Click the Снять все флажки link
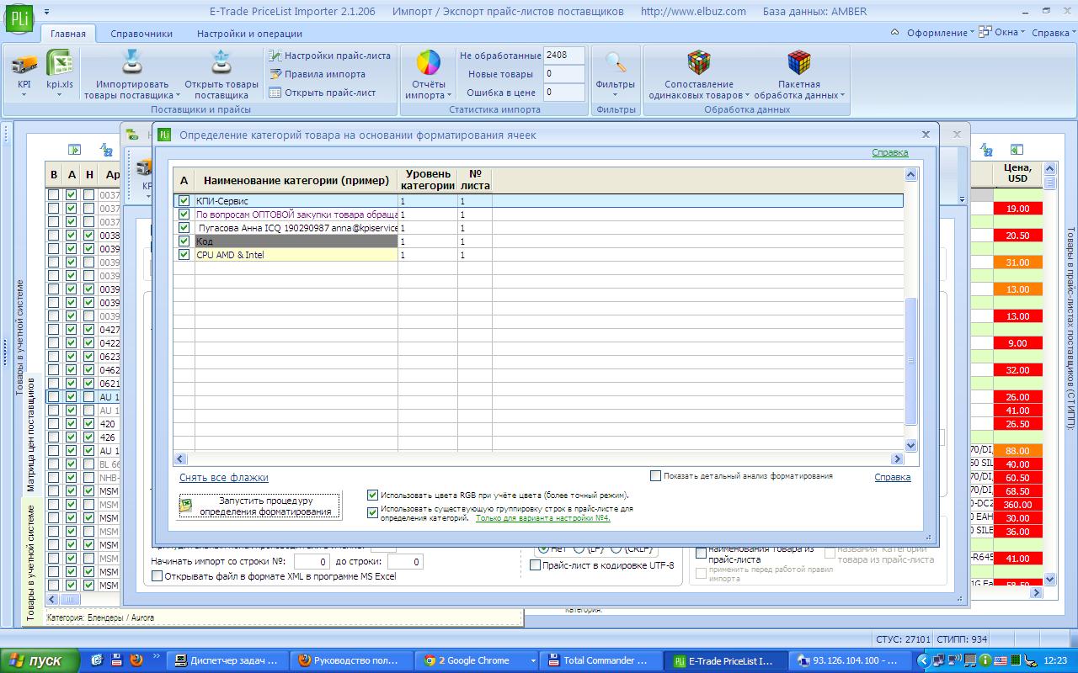 click(224, 478)
